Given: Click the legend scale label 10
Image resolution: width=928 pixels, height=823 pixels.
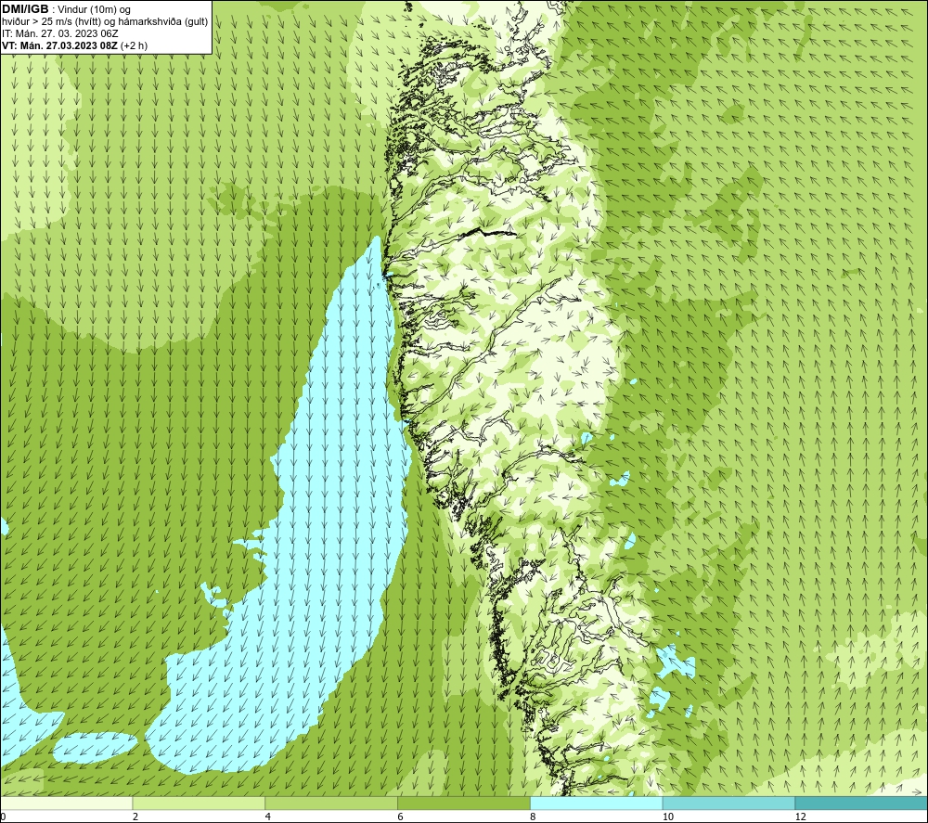Looking at the screenshot, I should click(667, 817).
